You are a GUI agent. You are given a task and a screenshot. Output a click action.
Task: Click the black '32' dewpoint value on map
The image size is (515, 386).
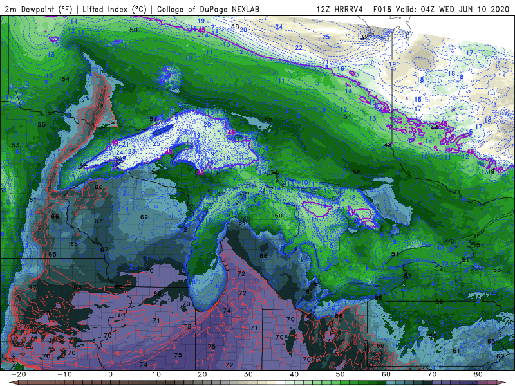tap(364, 37)
